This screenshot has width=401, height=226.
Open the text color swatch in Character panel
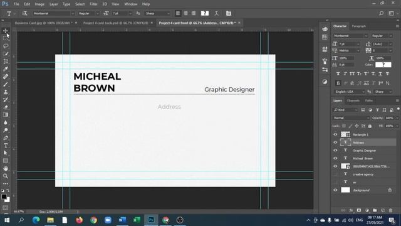point(383,65)
